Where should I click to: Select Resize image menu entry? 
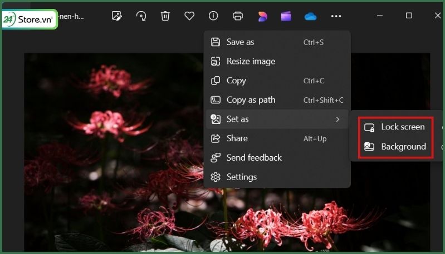pos(251,62)
